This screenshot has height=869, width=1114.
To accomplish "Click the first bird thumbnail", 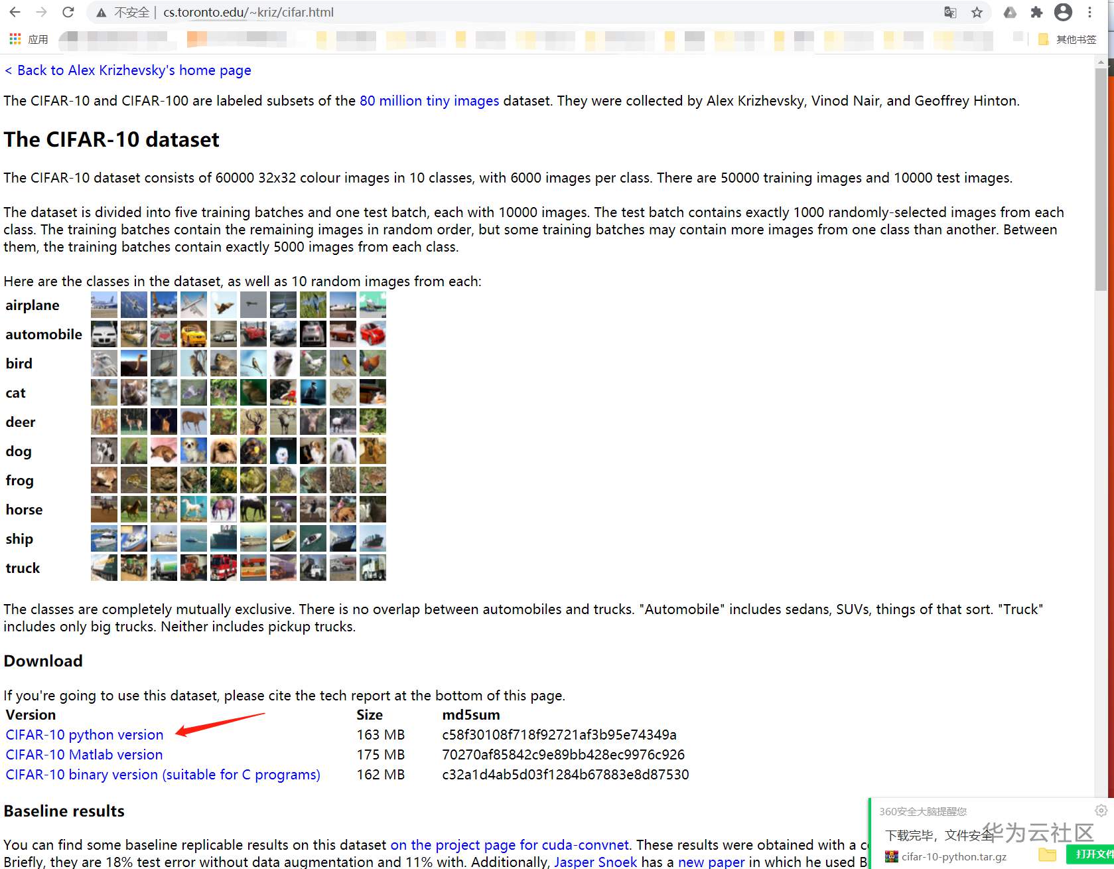I will click(104, 363).
